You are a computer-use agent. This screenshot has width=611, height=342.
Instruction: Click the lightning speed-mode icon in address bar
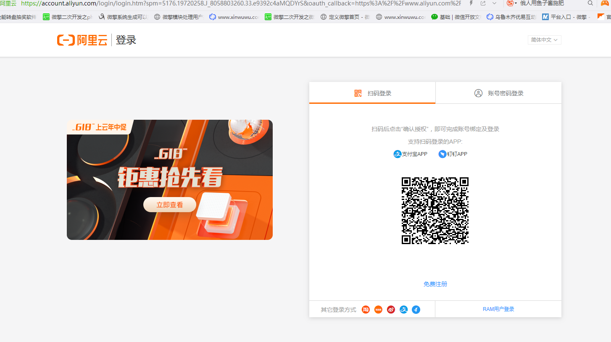pyautogui.click(x=471, y=3)
